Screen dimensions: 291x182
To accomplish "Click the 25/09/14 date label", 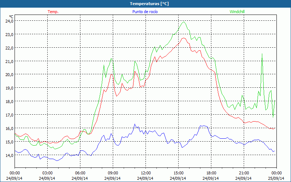I will [276, 178].
